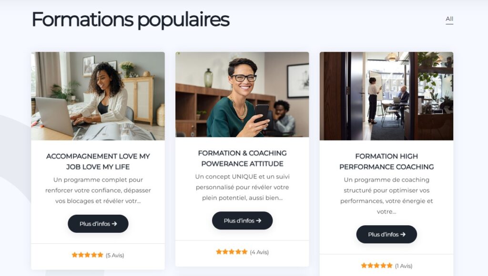Click star rating icons on Love My Job card
This screenshot has height=276, width=488.
[87, 255]
